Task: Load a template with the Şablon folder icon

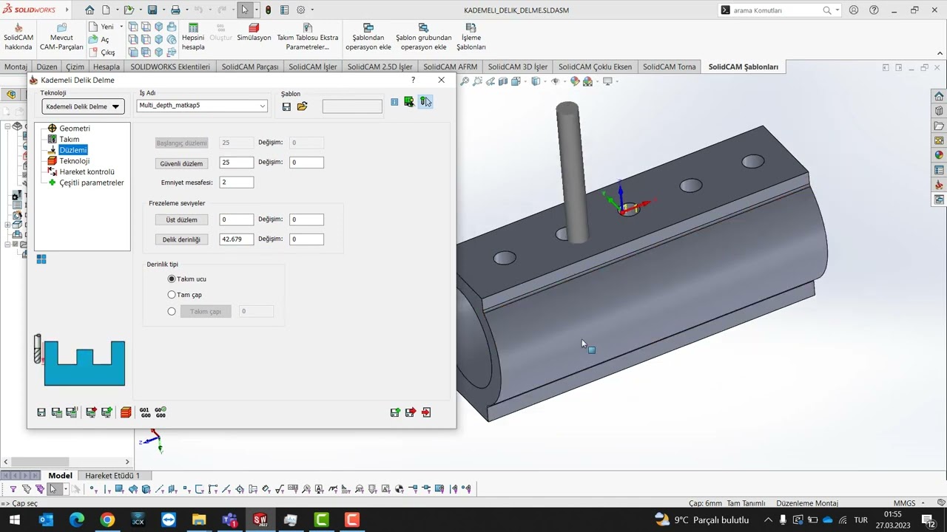Action: (x=302, y=106)
